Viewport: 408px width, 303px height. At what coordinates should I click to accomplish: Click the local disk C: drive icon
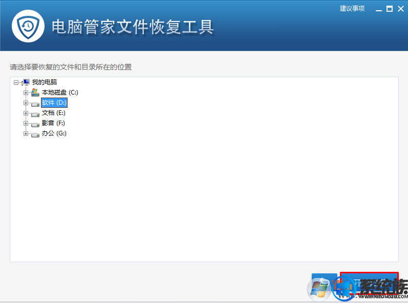[x=35, y=92]
